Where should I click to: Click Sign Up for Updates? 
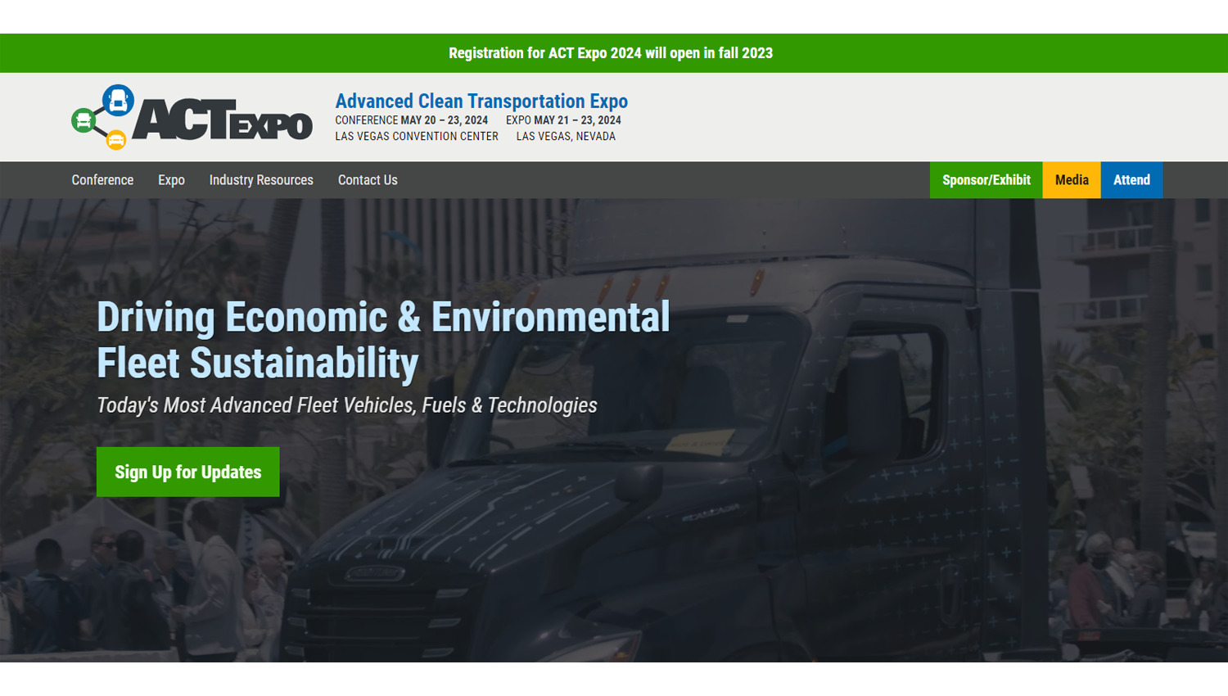click(187, 472)
